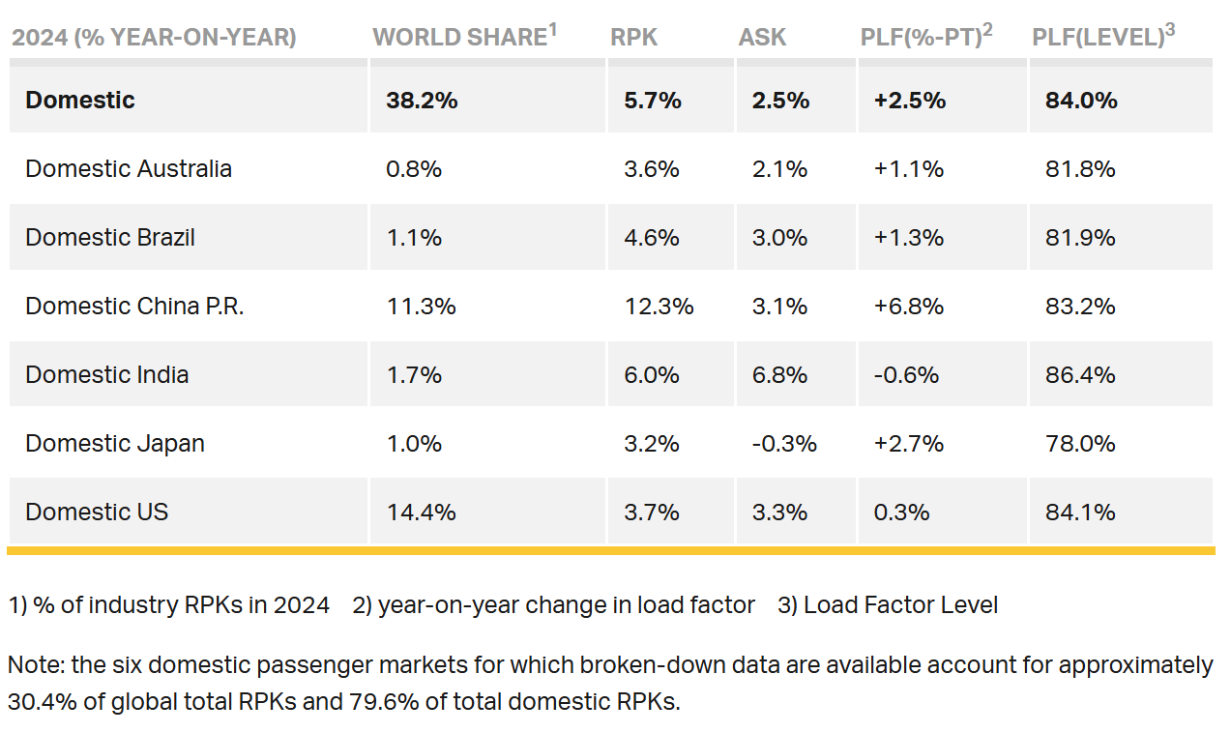Select the Domestic India row label

(x=107, y=374)
